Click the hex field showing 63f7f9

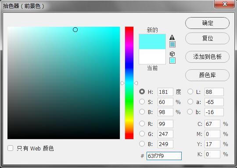coord(164,156)
